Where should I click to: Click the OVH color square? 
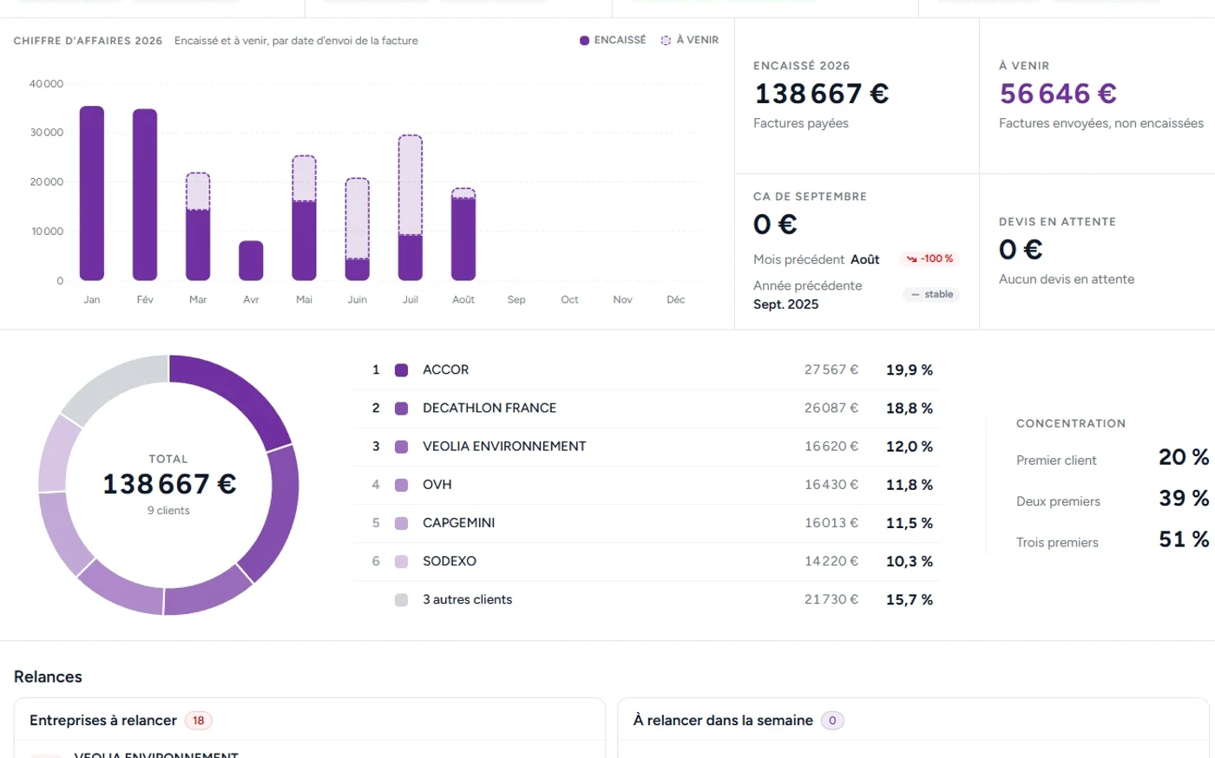coord(401,485)
